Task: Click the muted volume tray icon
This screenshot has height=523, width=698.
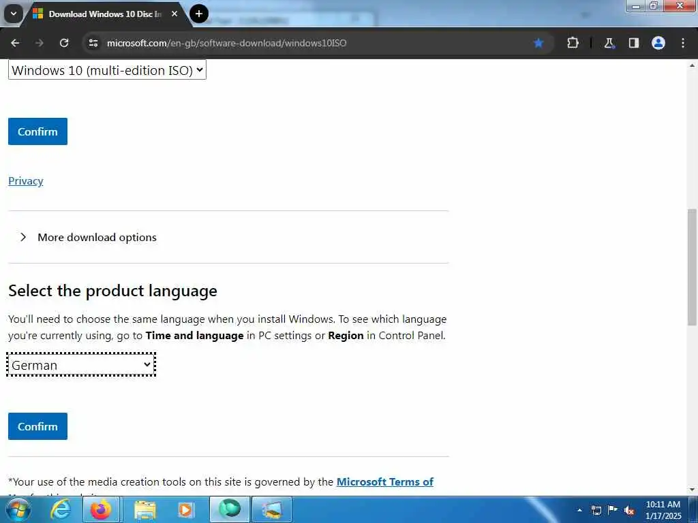Action: (629, 511)
